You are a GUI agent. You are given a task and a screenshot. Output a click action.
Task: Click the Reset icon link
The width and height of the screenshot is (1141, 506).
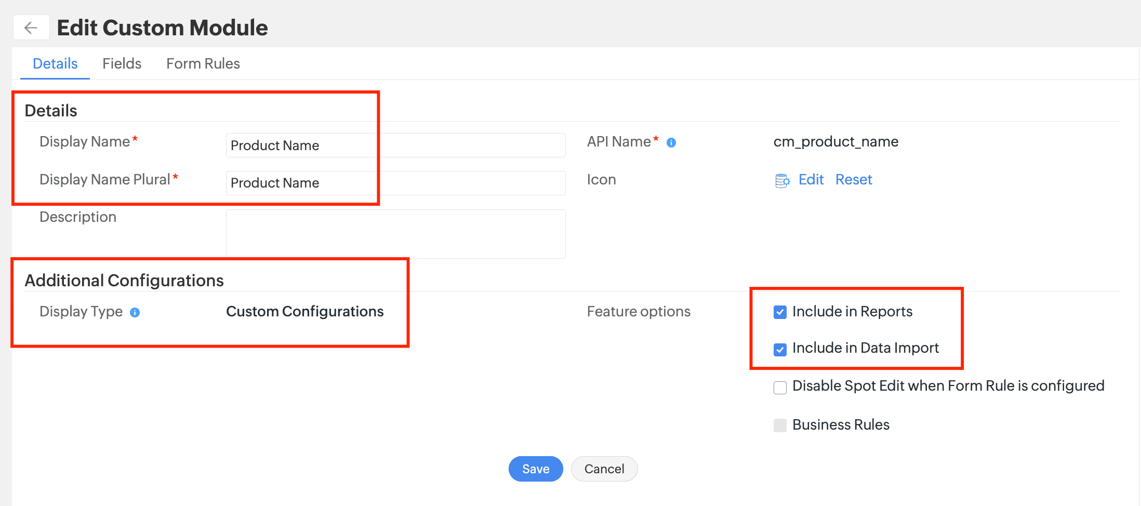(853, 180)
